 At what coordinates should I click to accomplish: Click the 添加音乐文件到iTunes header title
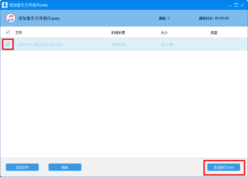(39, 18)
